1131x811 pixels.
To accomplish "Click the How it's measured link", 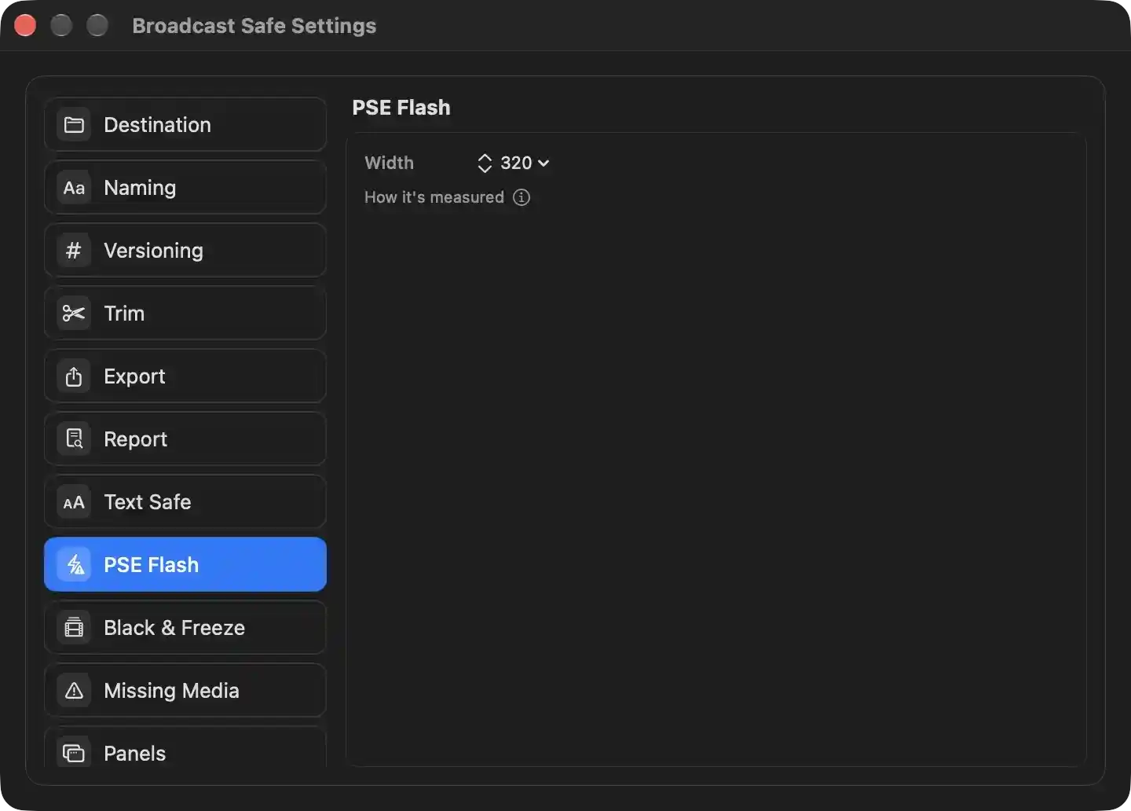I will pyautogui.click(x=434, y=197).
